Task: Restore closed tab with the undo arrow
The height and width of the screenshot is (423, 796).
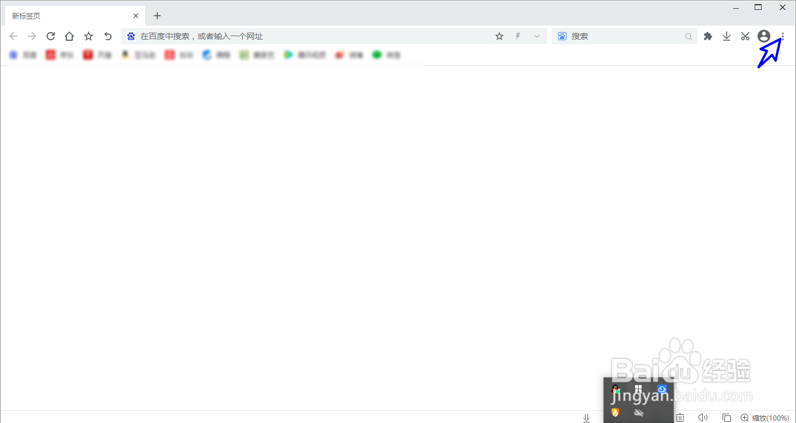Action: coord(108,36)
